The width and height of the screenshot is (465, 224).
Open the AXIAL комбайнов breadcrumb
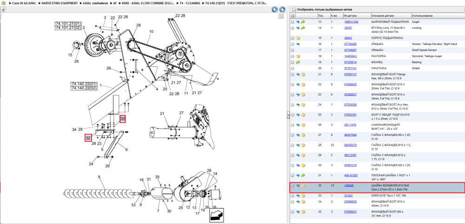(x=95, y=3)
